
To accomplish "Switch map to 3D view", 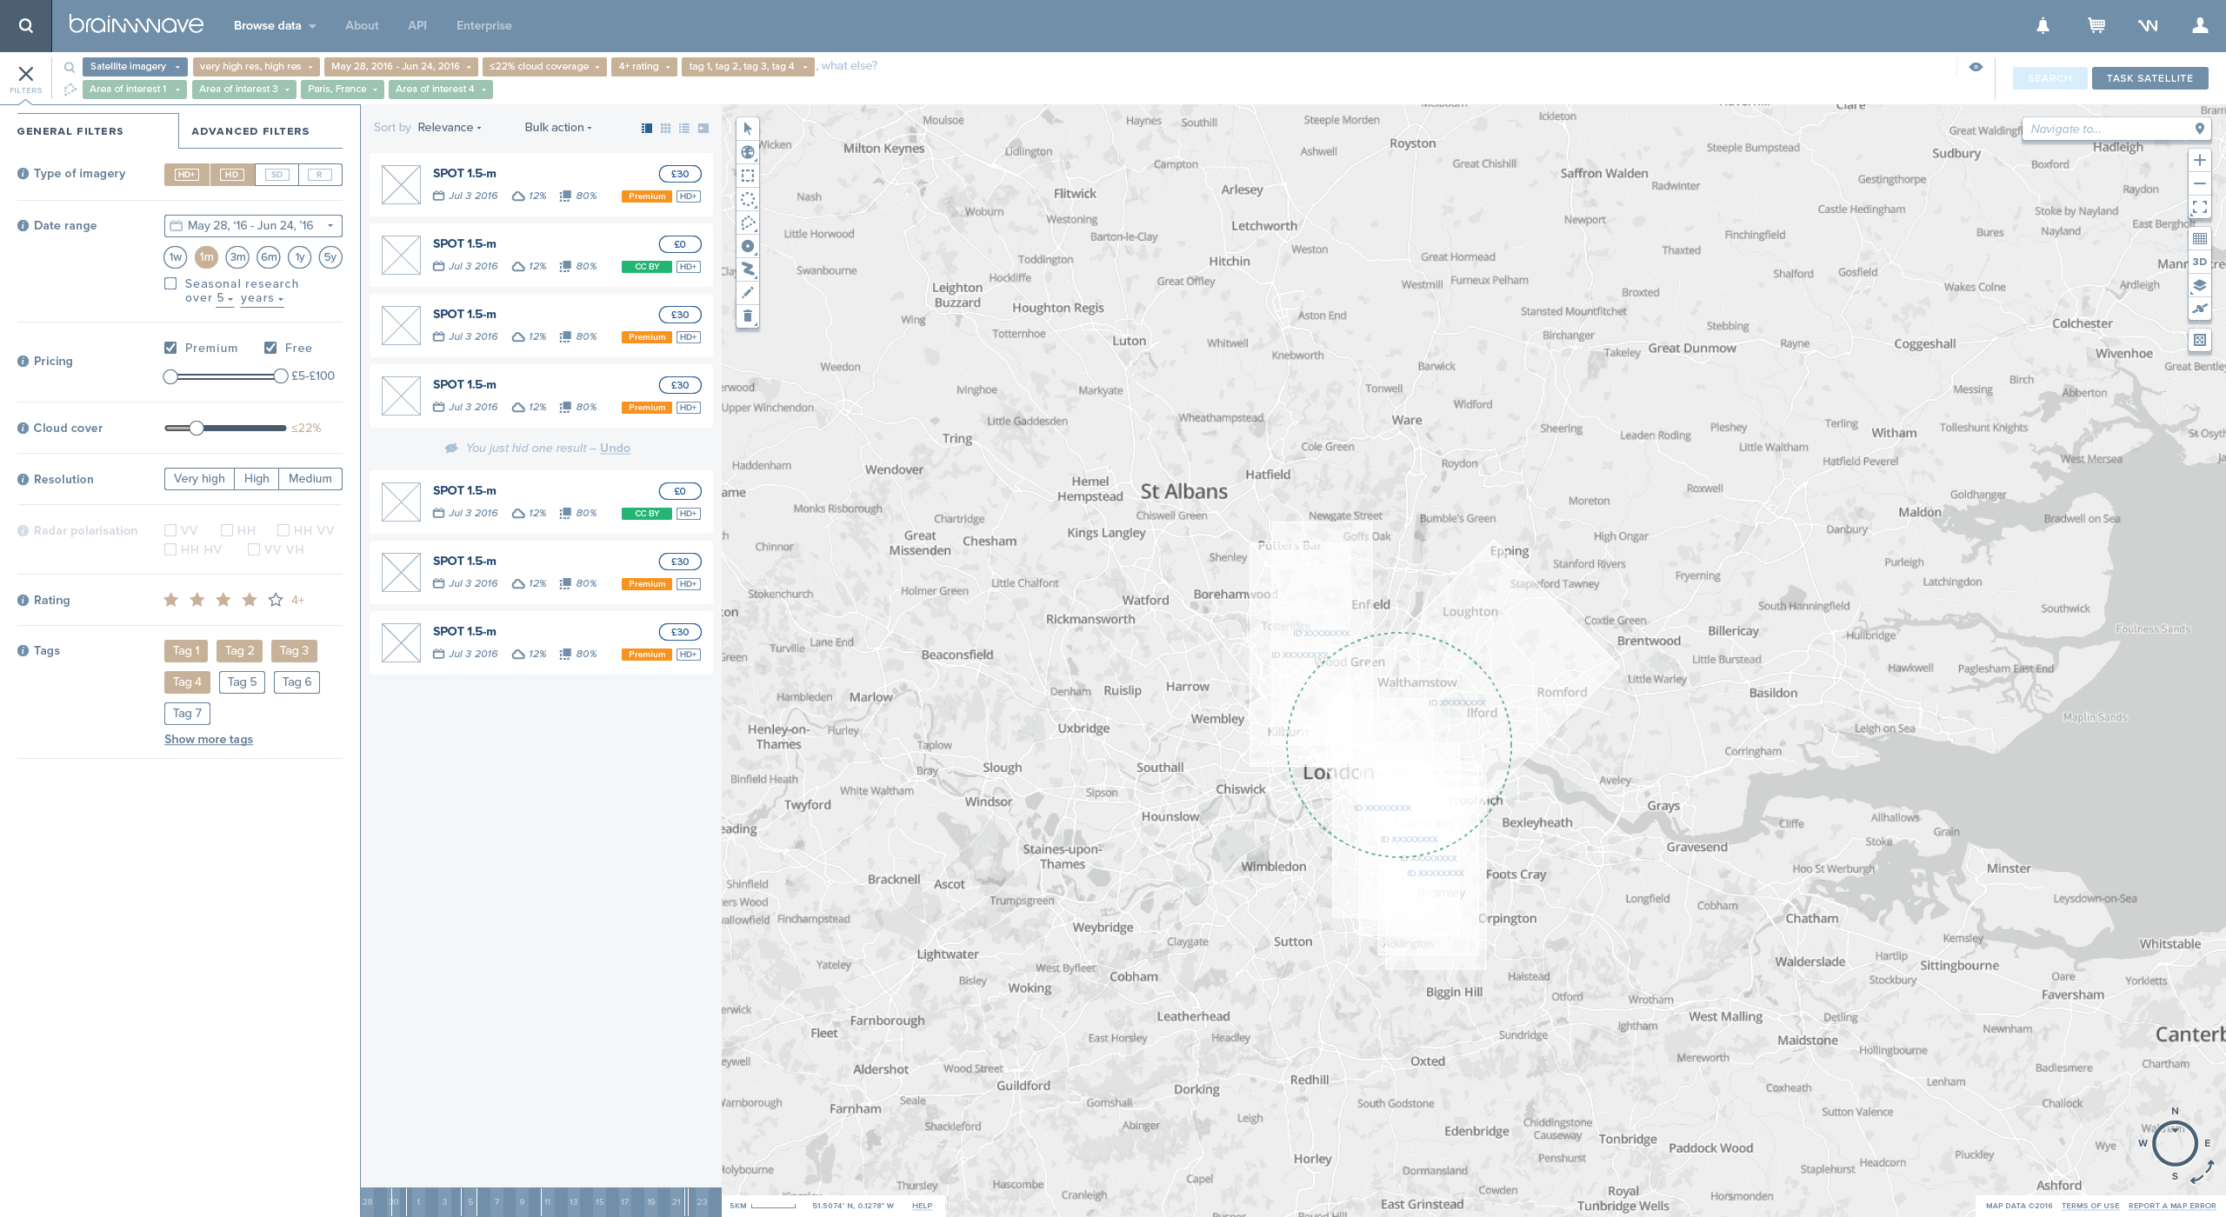I will (x=2199, y=262).
